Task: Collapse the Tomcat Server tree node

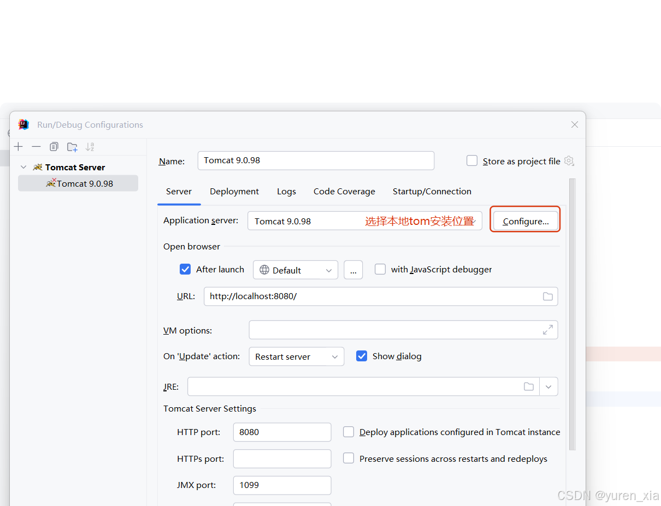Action: click(23, 167)
